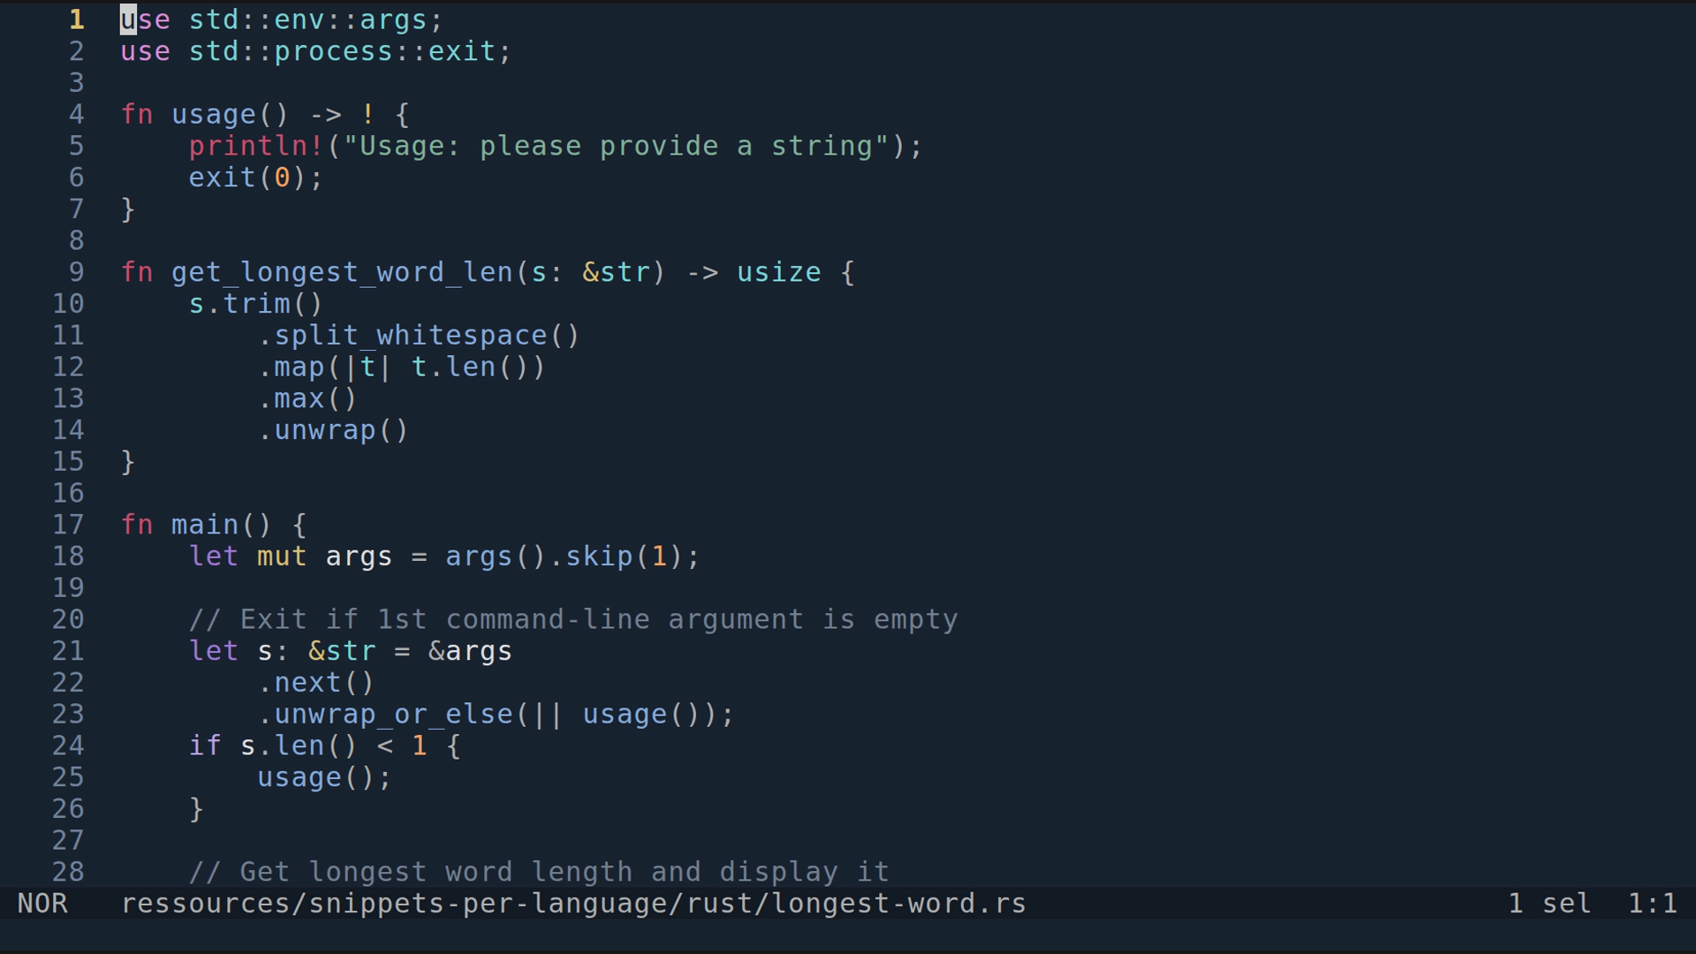
Task: Click the 'mut' keyword on line 18
Action: tap(282, 556)
